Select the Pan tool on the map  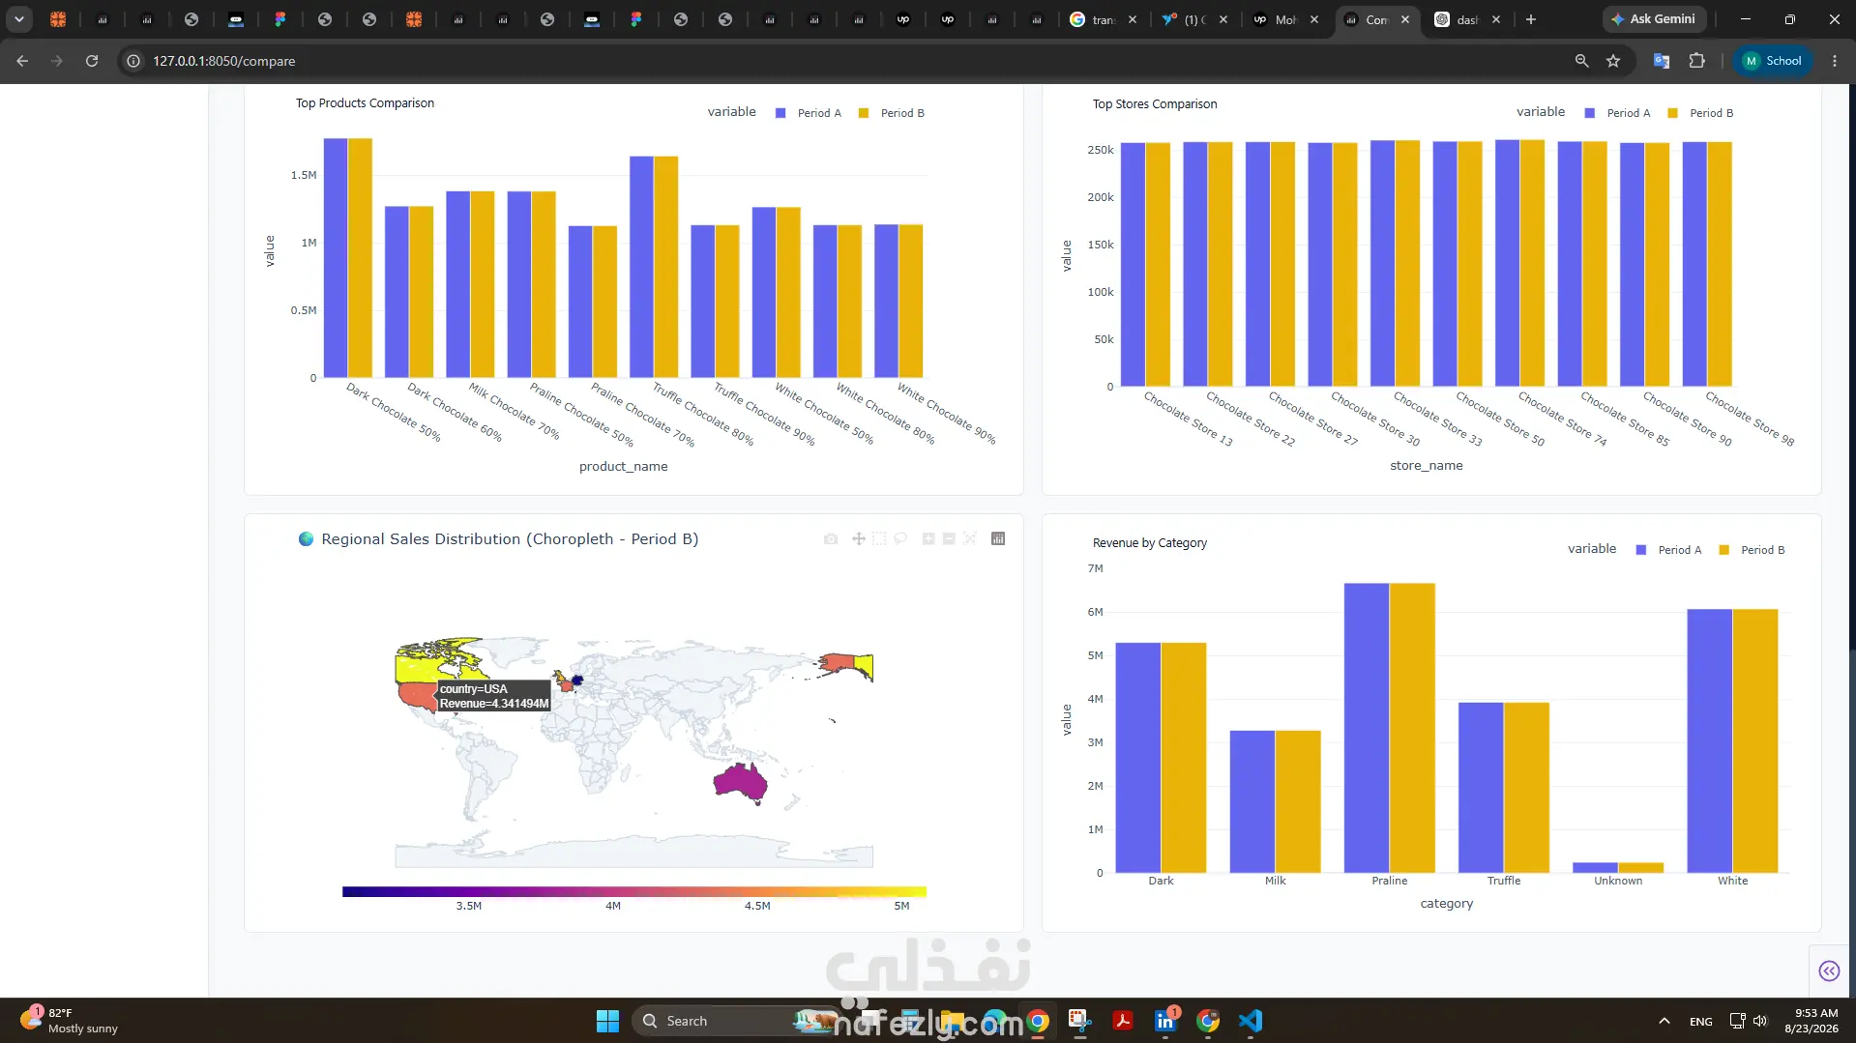coord(858,538)
